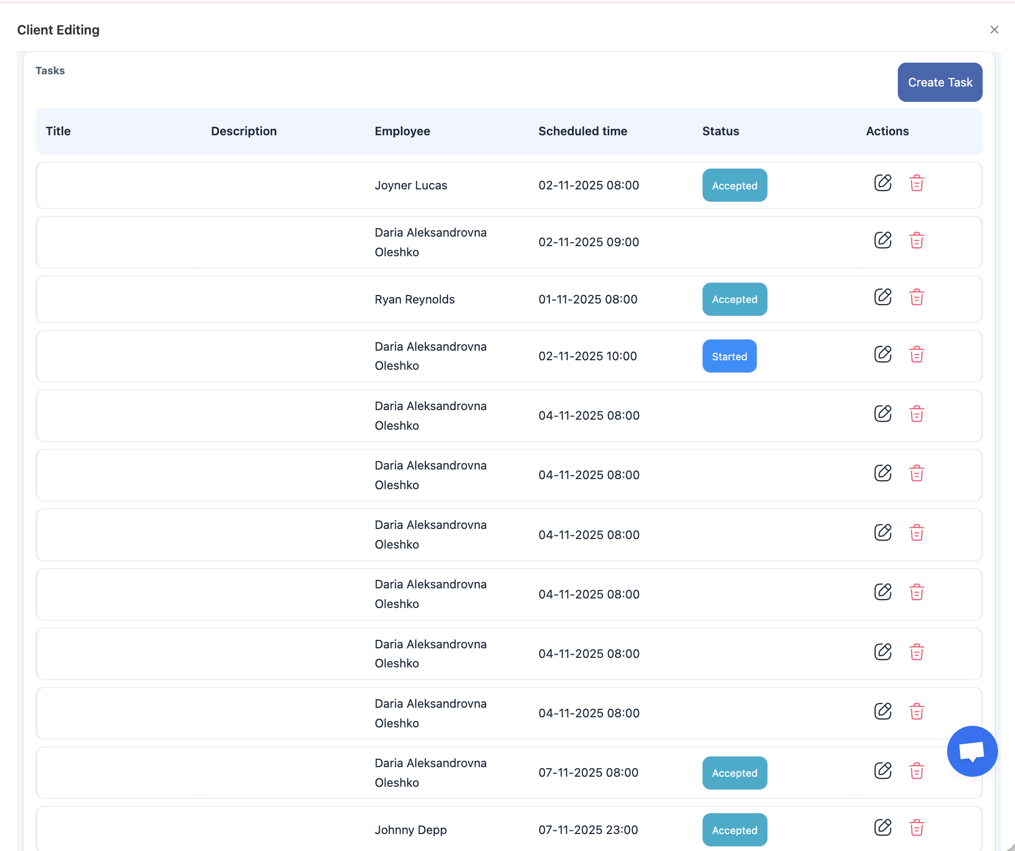
Task: Click the Status column header
Action: 720,131
